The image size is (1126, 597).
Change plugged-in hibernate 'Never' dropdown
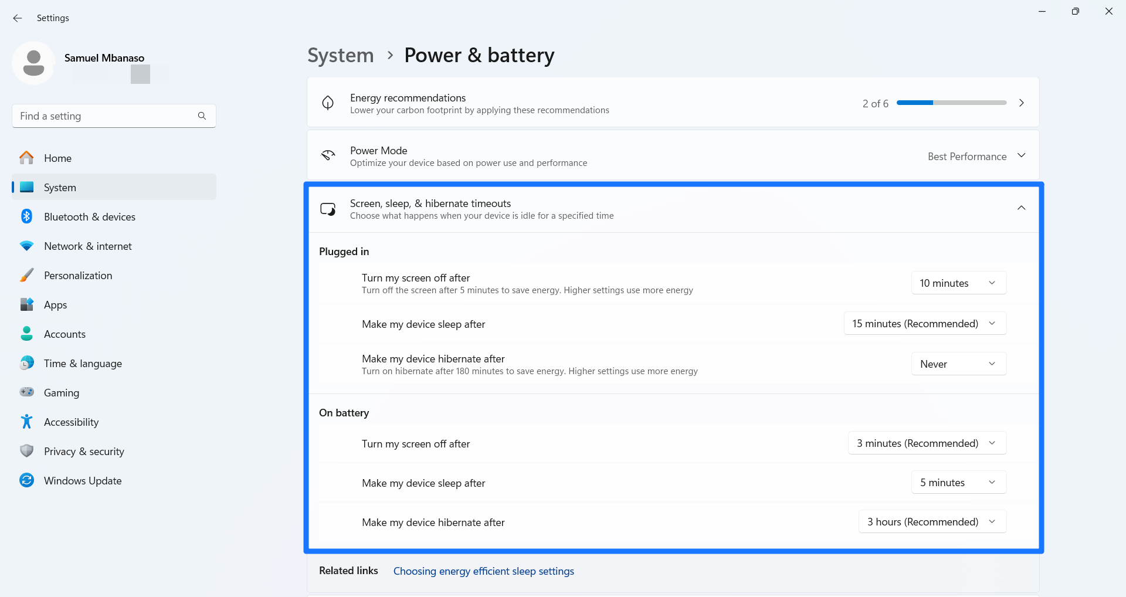click(x=958, y=364)
